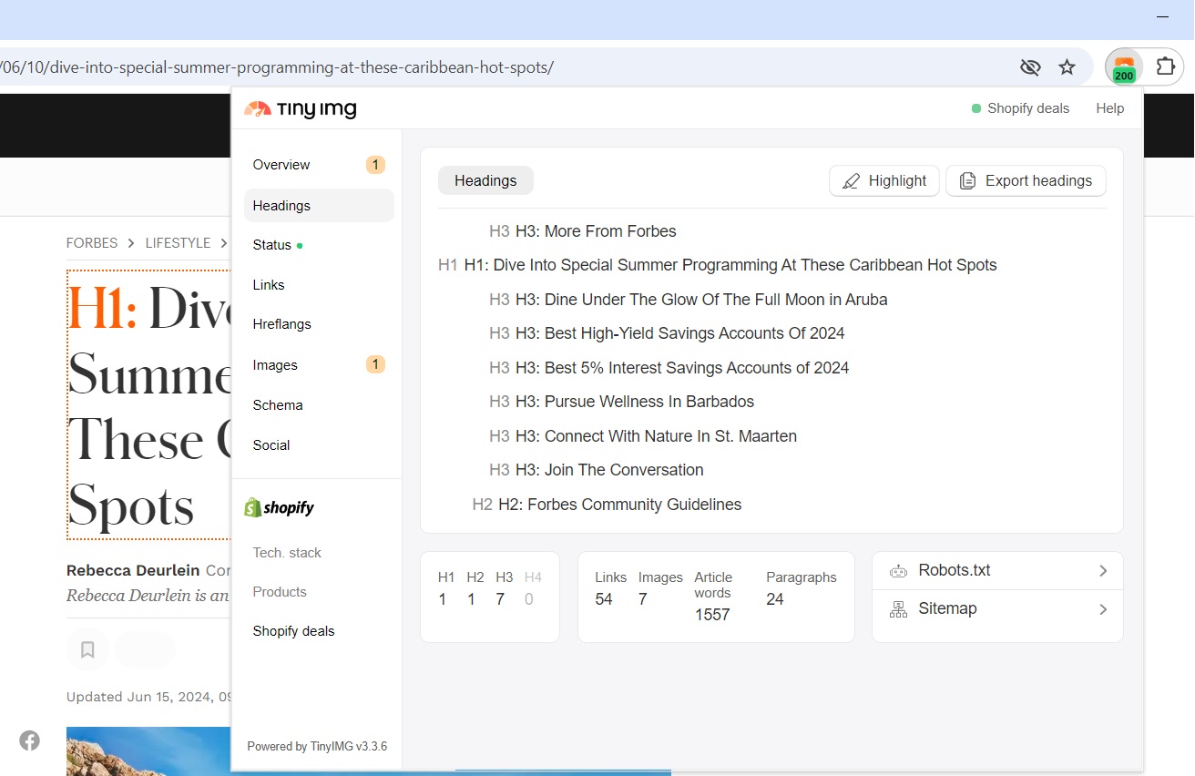Bookmark the page using the star icon
Screen dimensions: 1195x776
click(x=1067, y=66)
